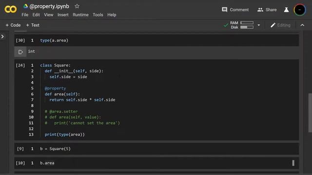Click the '@property' decorator line
Image resolution: width=312 pixels, height=175 pixels.
55,88
